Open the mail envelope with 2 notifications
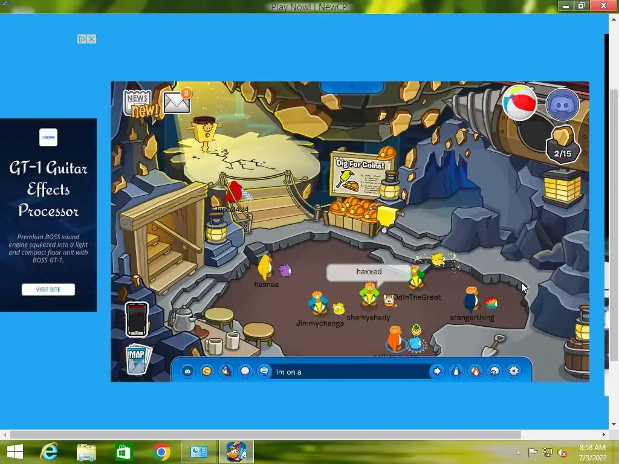 177,101
